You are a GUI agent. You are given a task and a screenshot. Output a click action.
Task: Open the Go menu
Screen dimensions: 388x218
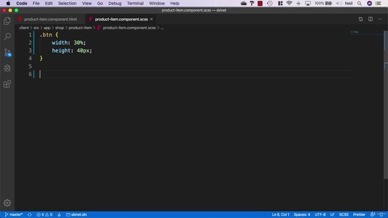pyautogui.click(x=100, y=3)
